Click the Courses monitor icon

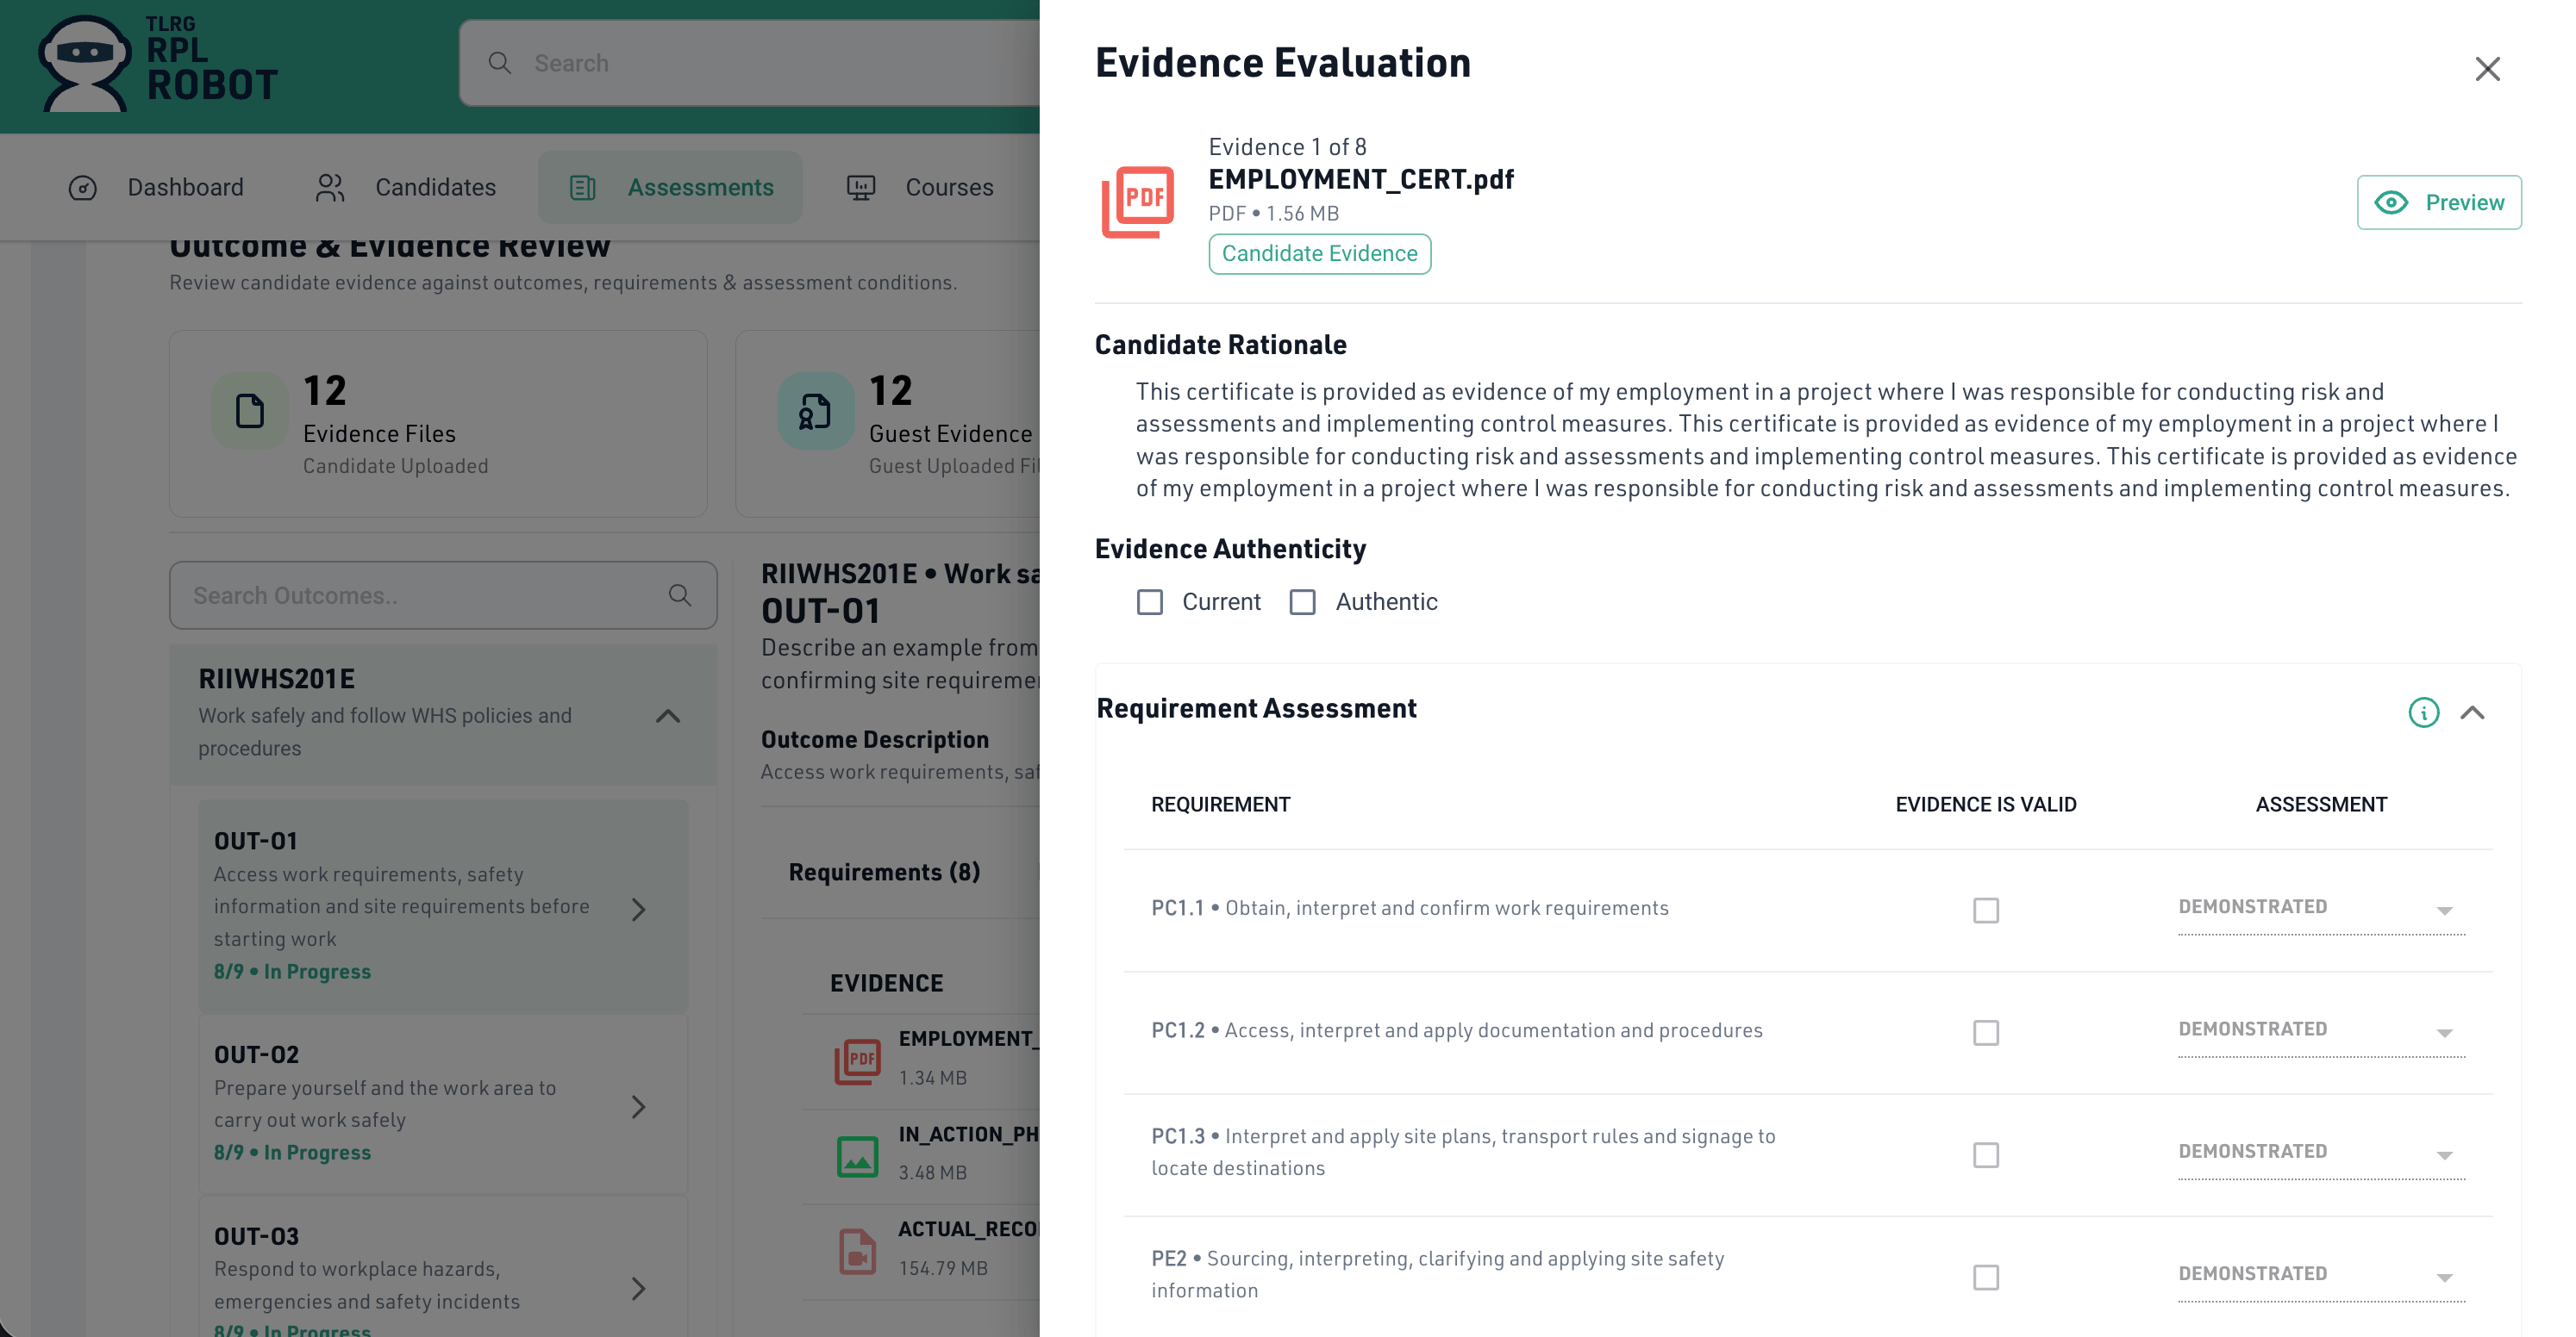[x=861, y=188]
